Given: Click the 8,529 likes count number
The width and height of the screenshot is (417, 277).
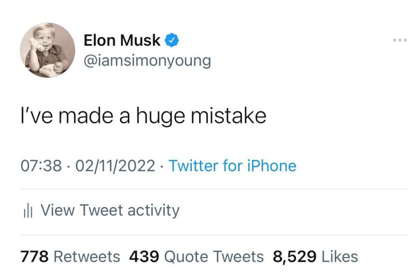Looking at the screenshot, I should (295, 257).
